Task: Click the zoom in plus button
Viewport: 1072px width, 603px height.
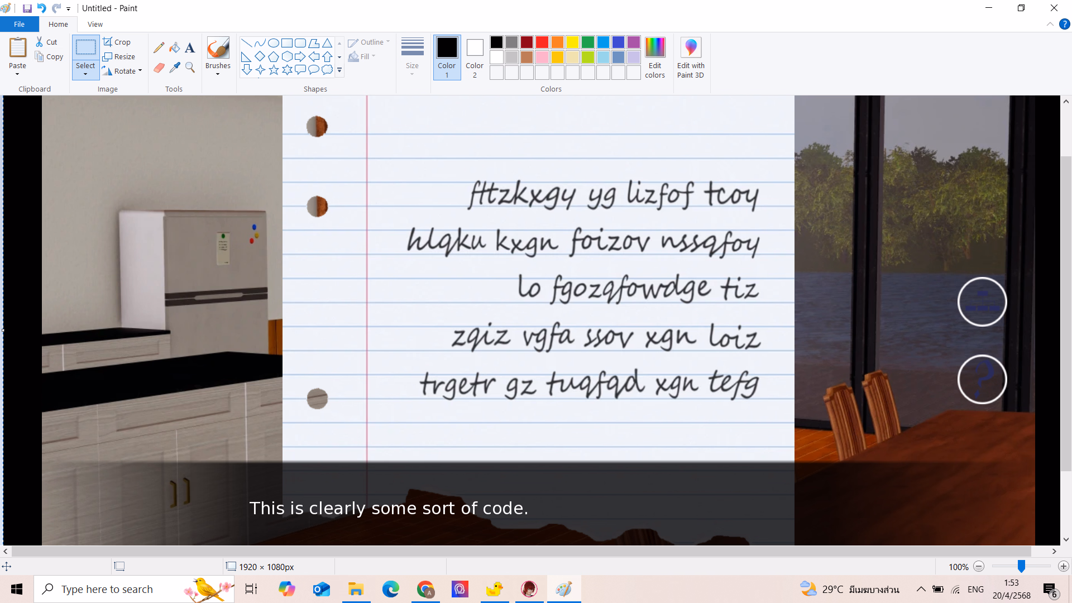Action: [1064, 567]
